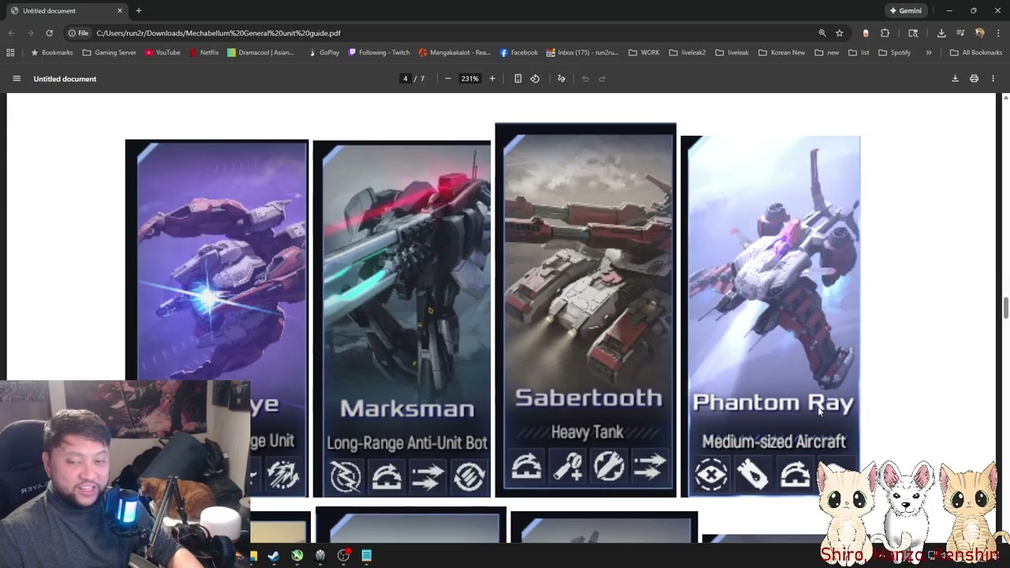The image size is (1010, 568).
Task: Click Phantom Ray's dome with arrow icon
Action: (x=795, y=476)
